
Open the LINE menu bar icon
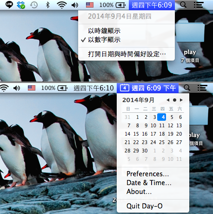(x=9, y=5)
